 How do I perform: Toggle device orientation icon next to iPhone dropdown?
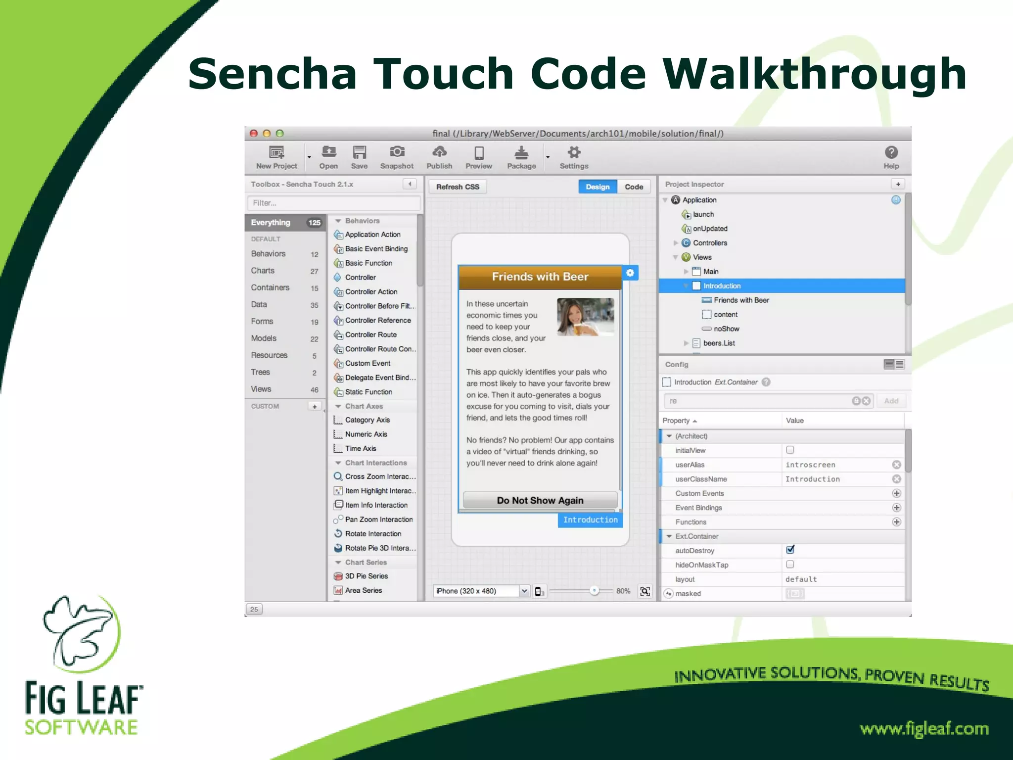tap(539, 591)
